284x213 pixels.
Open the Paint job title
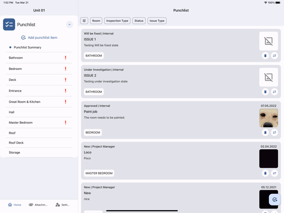(90, 112)
